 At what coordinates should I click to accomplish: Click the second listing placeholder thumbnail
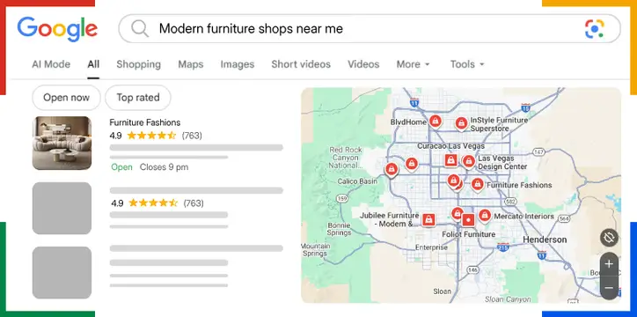point(62,208)
